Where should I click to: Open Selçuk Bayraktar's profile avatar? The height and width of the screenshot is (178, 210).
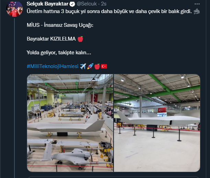tap(14, 9)
